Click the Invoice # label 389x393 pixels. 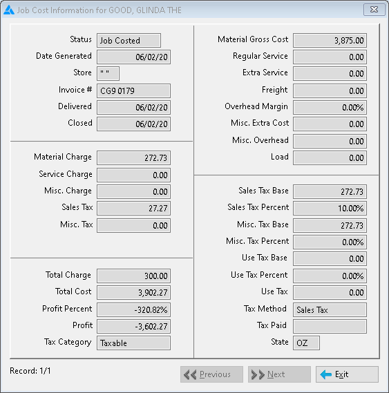75,90
